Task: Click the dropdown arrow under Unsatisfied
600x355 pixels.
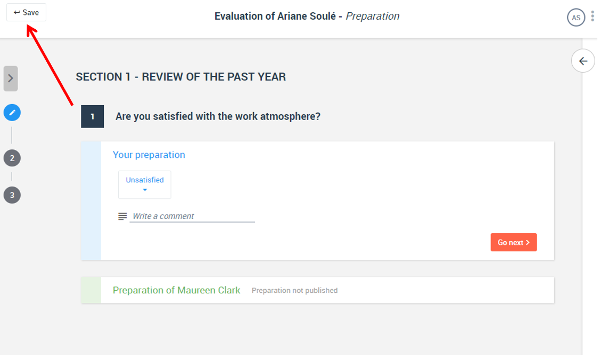Action: 145,190
